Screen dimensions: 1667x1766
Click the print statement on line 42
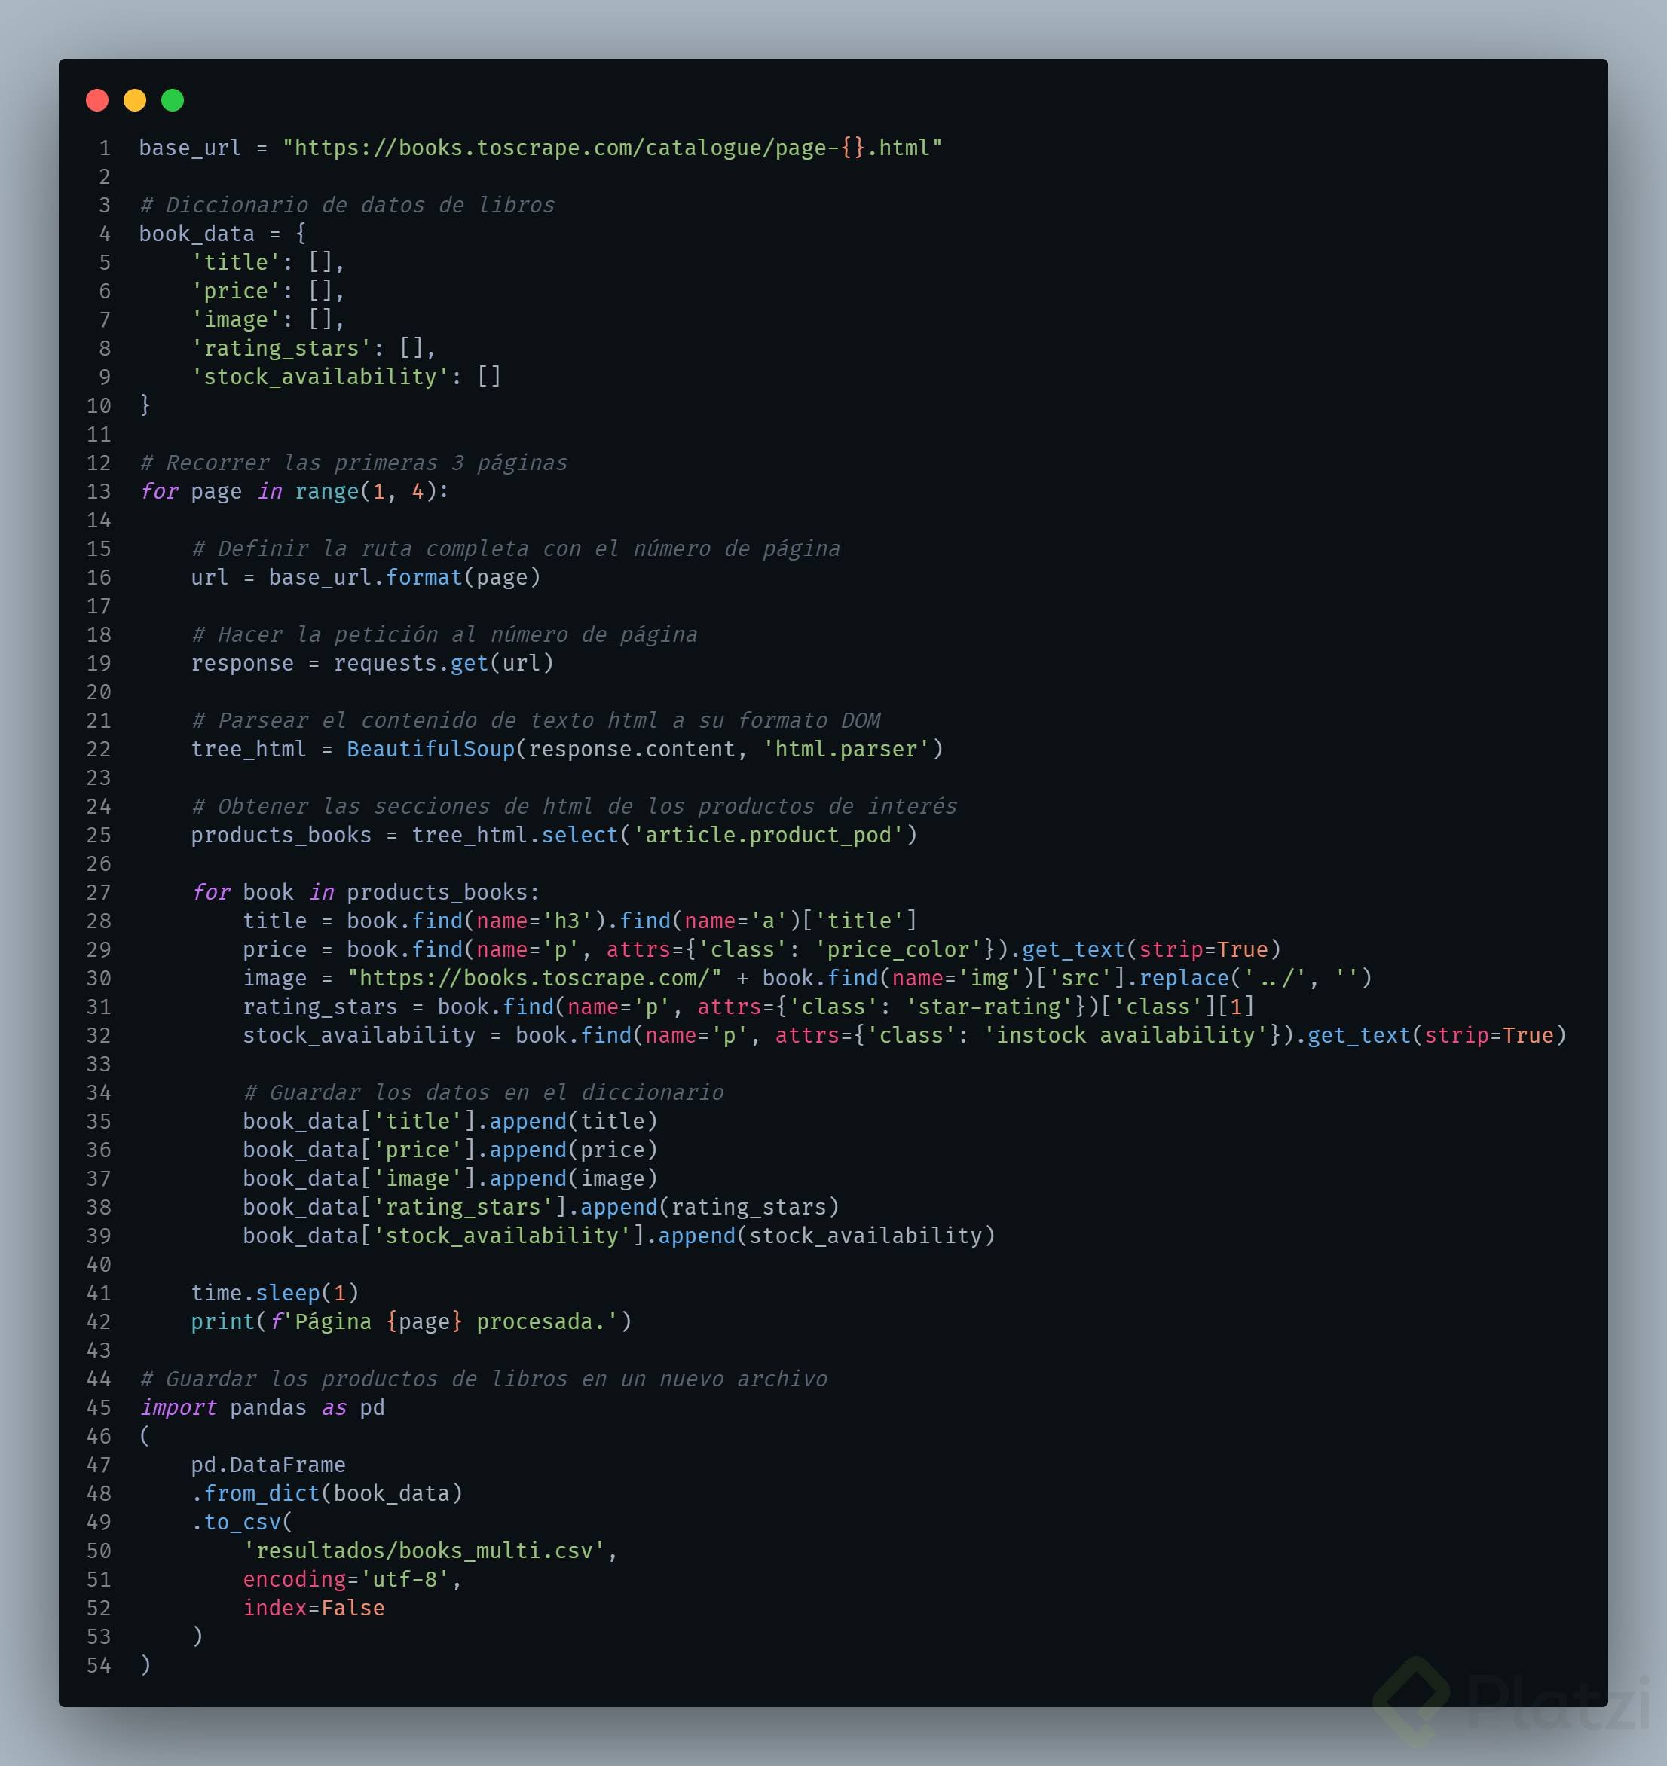point(411,1321)
